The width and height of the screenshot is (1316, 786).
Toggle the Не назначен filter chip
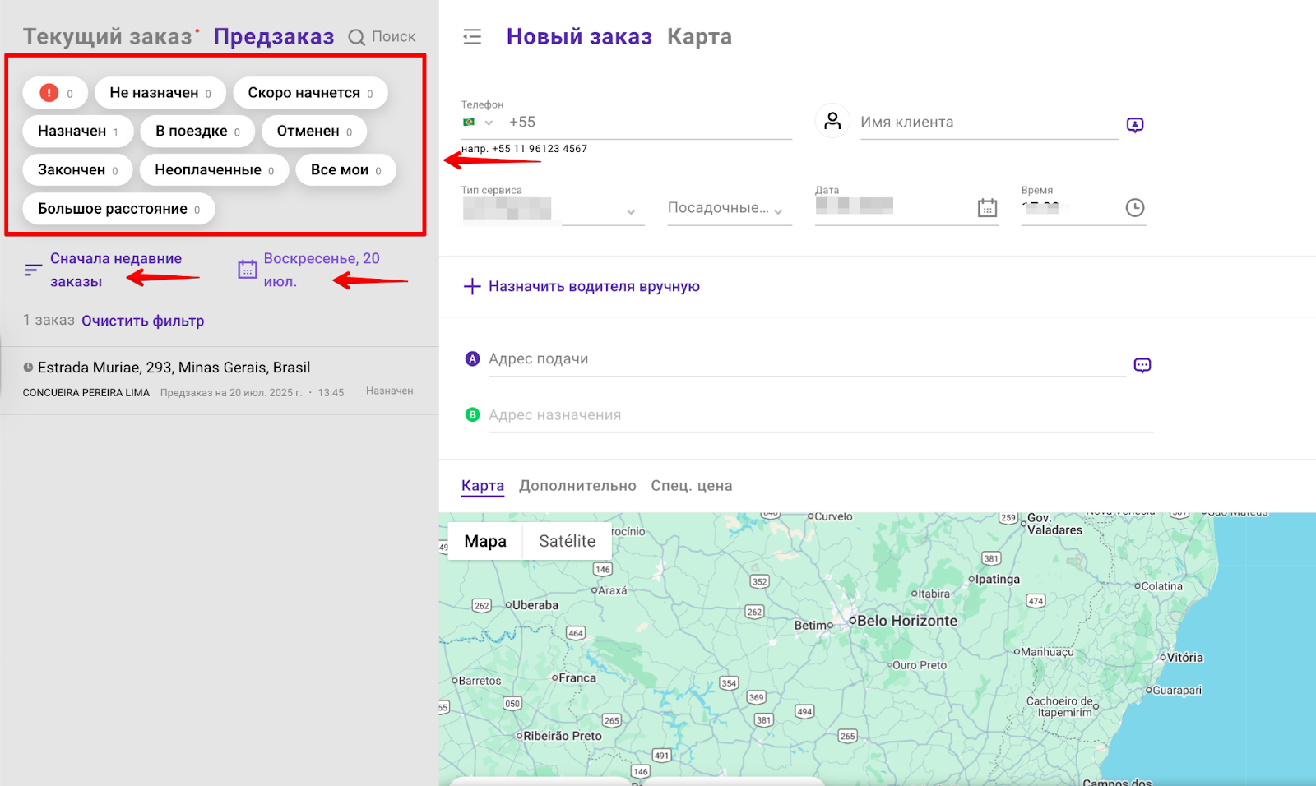[160, 93]
